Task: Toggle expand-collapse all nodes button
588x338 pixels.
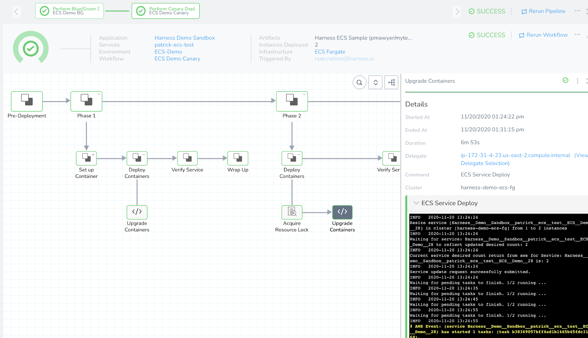Action: 376,82
